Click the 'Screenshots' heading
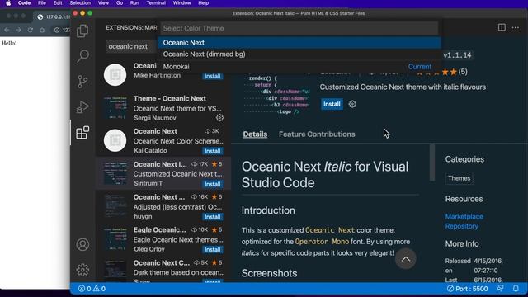Image resolution: width=528 pixels, height=297 pixels. (x=269, y=273)
